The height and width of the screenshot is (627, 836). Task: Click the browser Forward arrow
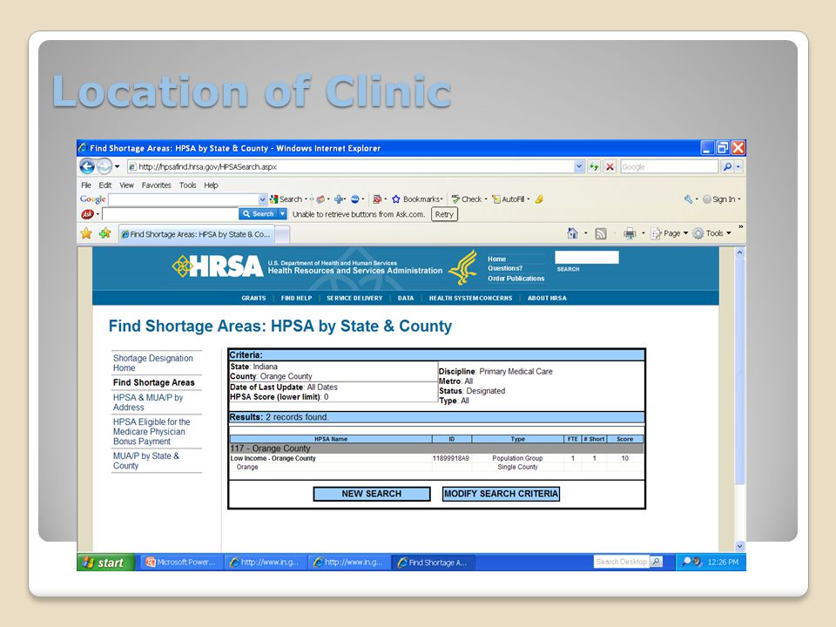pos(104,167)
